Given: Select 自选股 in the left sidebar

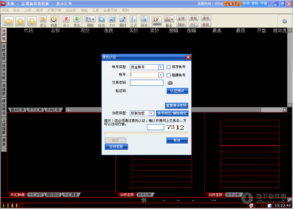Looking at the screenshot, I should coord(4,90).
